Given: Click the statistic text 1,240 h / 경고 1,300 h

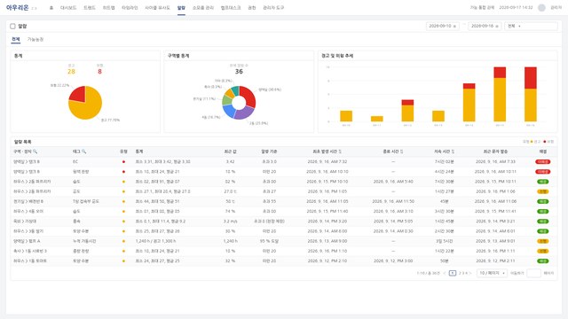Looking at the screenshot, I should click(156, 241).
